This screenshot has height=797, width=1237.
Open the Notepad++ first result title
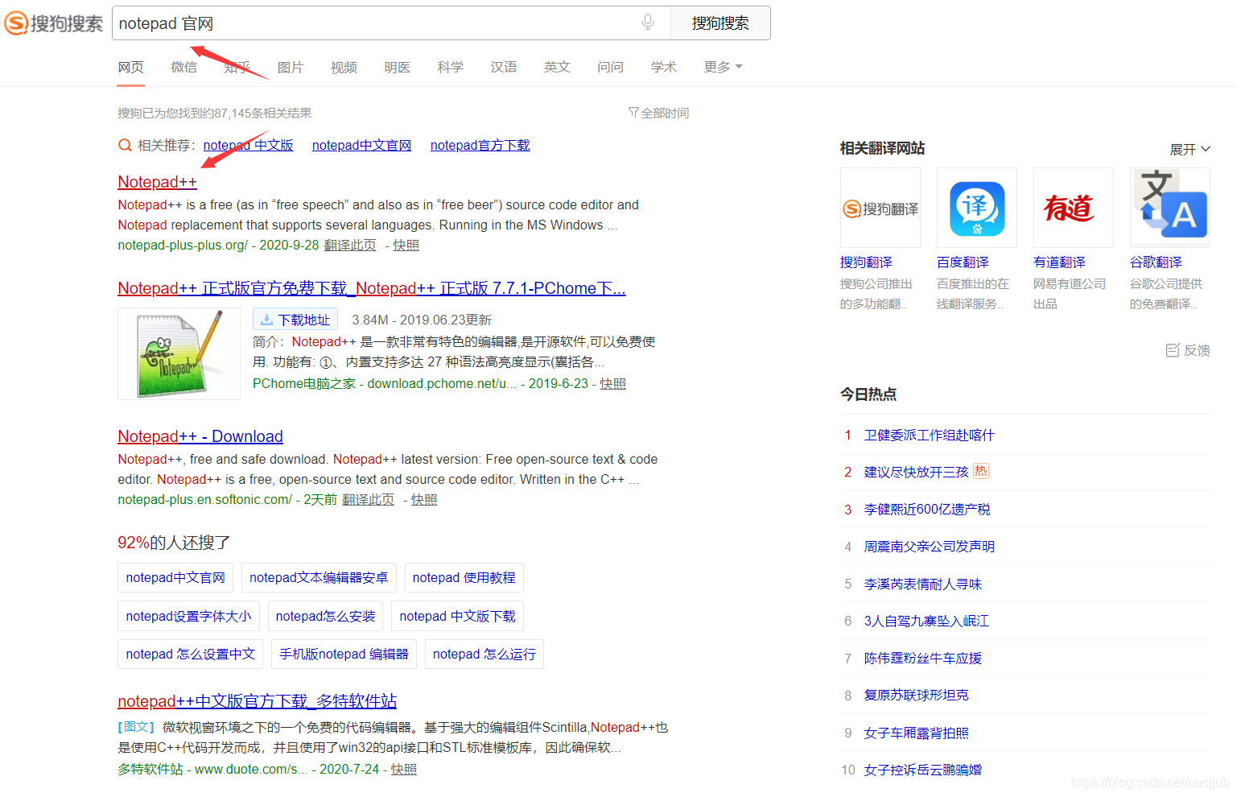pos(157,182)
